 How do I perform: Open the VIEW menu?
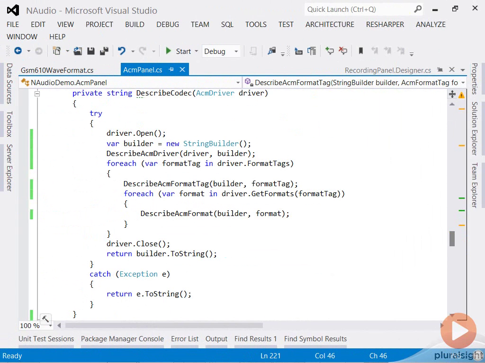[65, 25]
